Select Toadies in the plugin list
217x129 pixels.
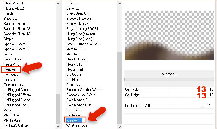(10, 69)
